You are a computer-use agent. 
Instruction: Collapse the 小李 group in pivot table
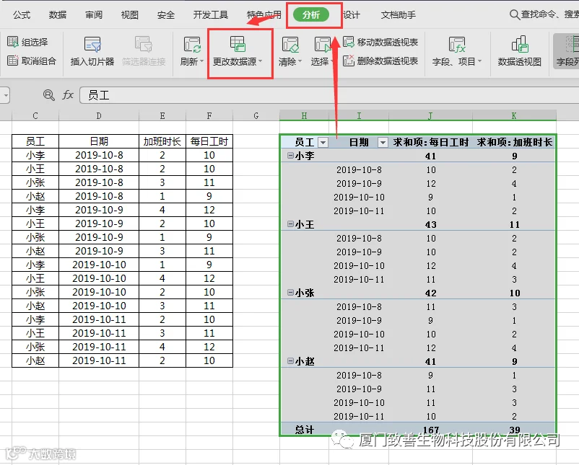(290, 156)
